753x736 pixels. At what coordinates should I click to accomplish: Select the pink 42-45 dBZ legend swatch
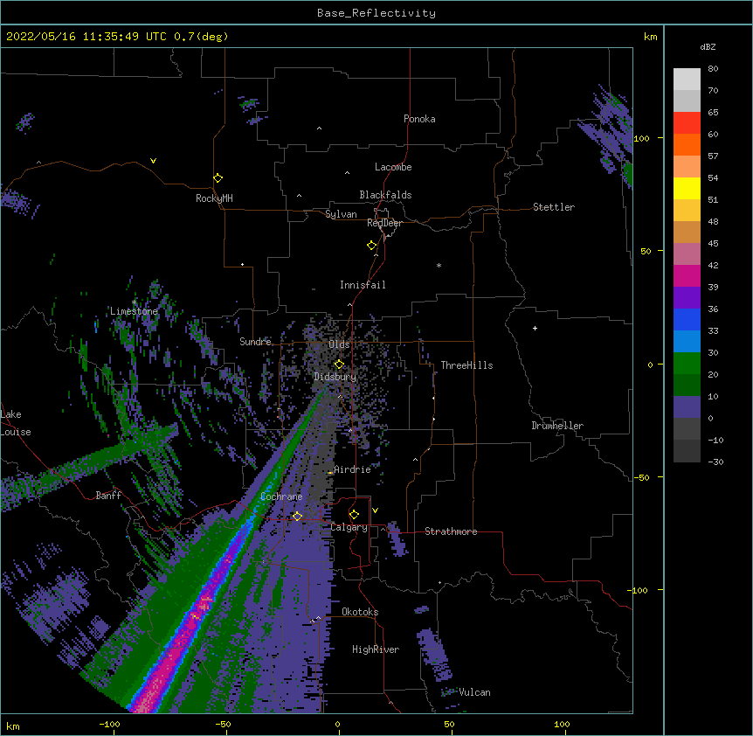(687, 254)
